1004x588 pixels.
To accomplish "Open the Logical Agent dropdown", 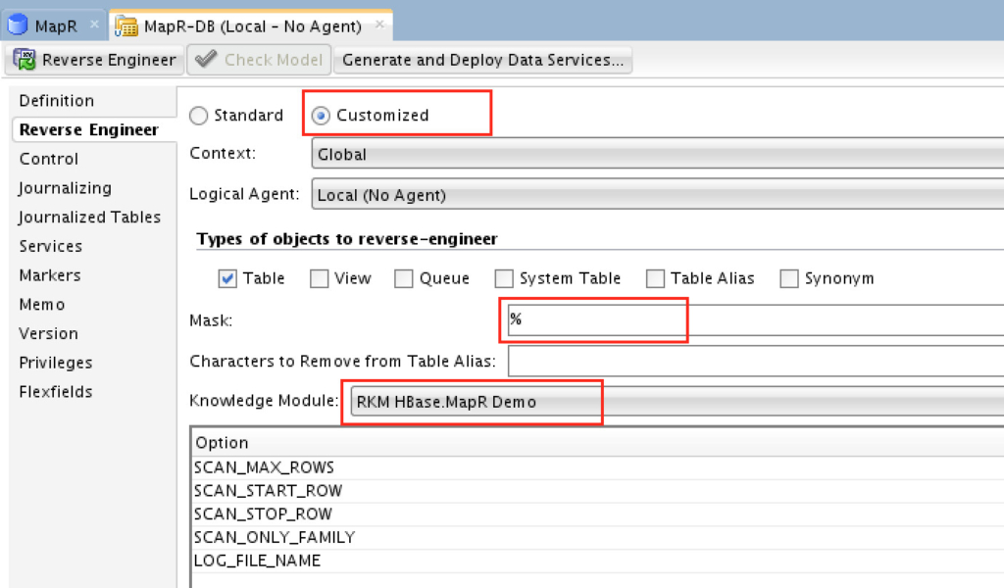I will point(658,194).
